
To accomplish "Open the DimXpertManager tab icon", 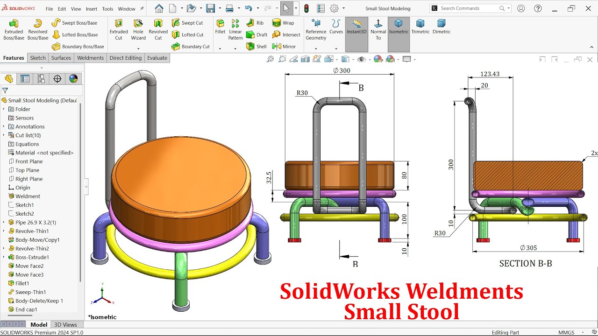I will click(x=57, y=78).
